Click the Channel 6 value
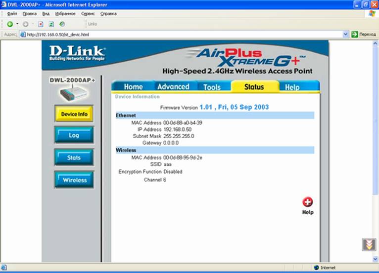 coord(165,180)
